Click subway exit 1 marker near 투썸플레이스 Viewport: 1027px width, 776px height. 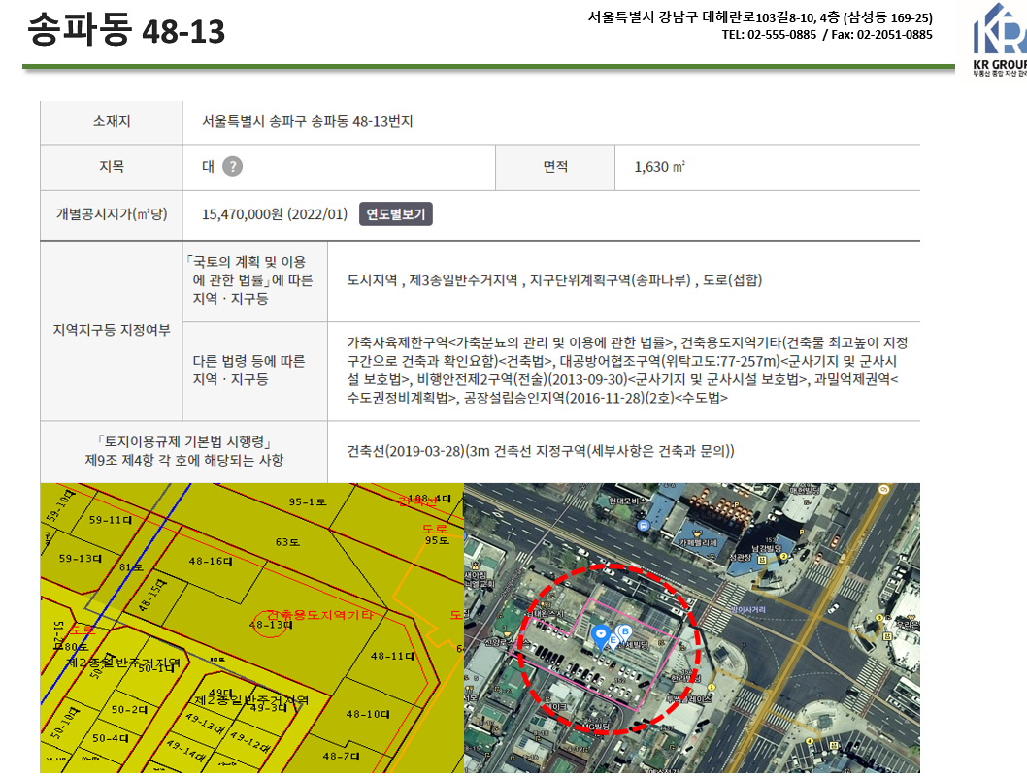click(712, 687)
